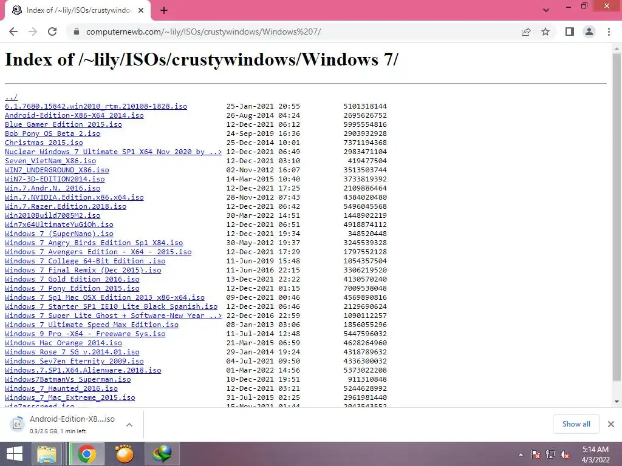622x466 pixels.
Task: Bookmark this page with the star
Action: (x=545, y=32)
